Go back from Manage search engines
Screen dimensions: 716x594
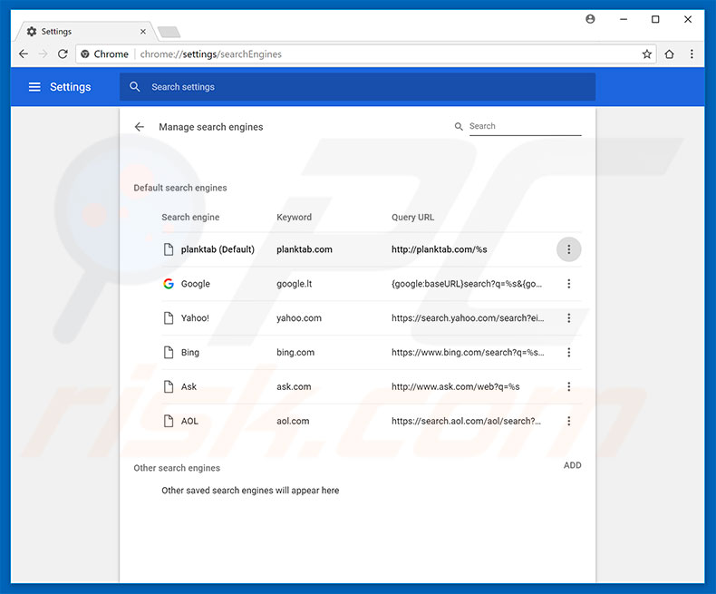point(140,127)
